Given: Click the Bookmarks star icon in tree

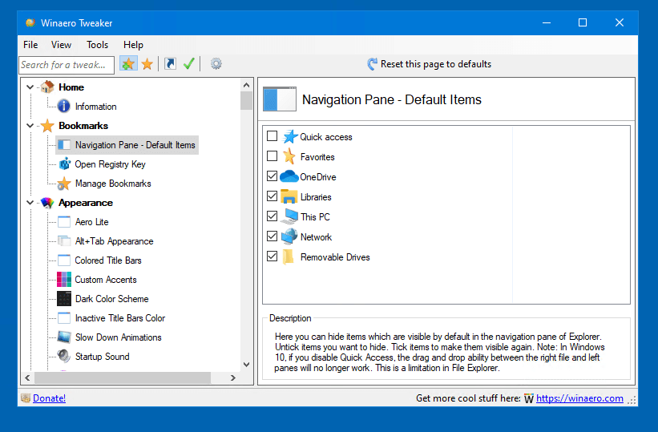Looking at the screenshot, I should point(47,126).
